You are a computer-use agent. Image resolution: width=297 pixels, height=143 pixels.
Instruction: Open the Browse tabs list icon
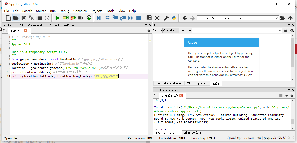[39, 18]
